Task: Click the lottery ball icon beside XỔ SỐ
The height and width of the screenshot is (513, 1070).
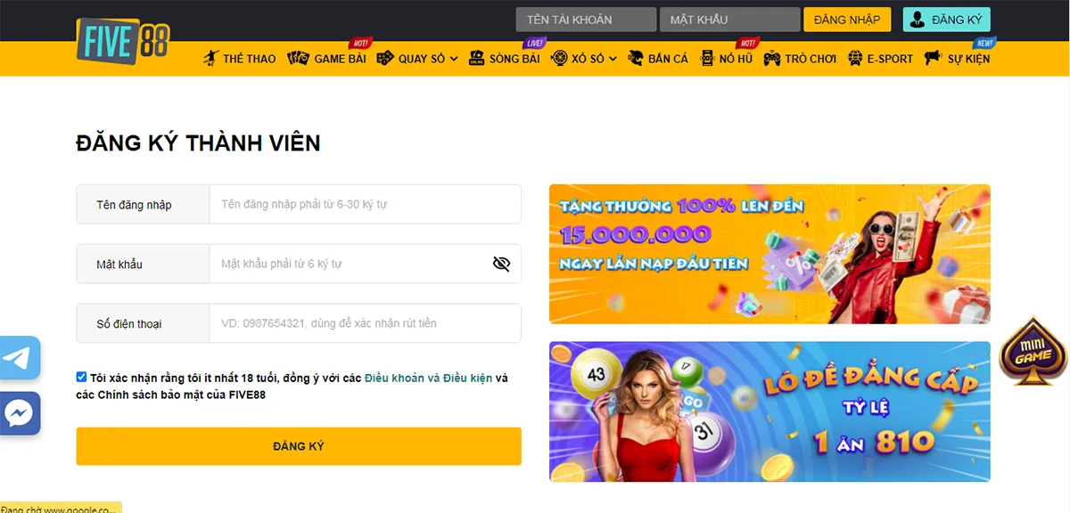Action: click(x=559, y=59)
